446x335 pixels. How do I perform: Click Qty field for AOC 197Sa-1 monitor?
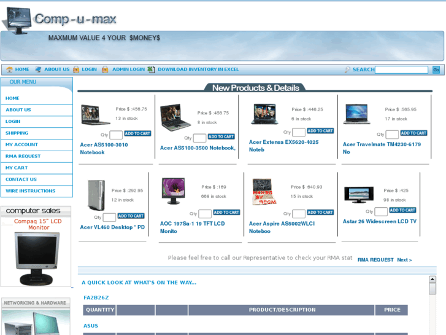pos(205,213)
